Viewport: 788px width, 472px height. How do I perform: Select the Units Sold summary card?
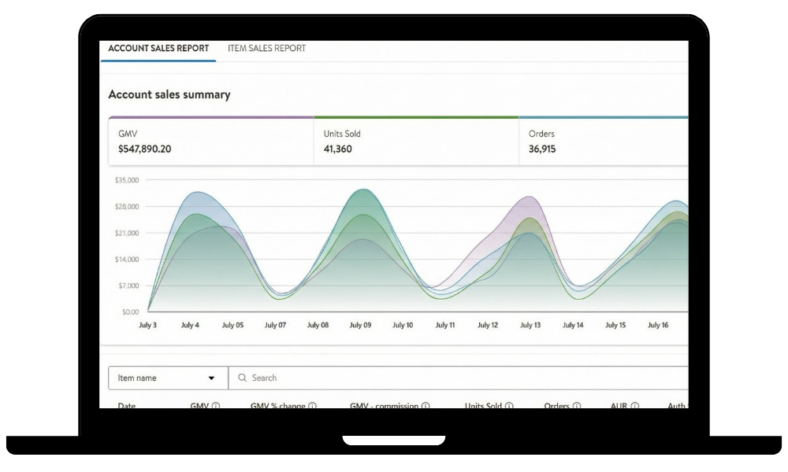pos(415,142)
